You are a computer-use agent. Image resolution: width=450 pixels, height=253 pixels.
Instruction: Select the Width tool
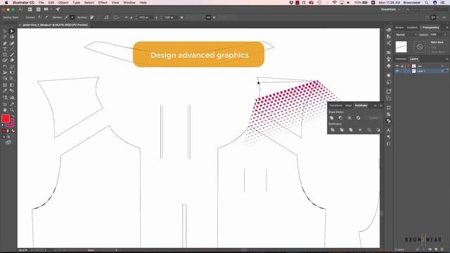click(x=5, y=72)
